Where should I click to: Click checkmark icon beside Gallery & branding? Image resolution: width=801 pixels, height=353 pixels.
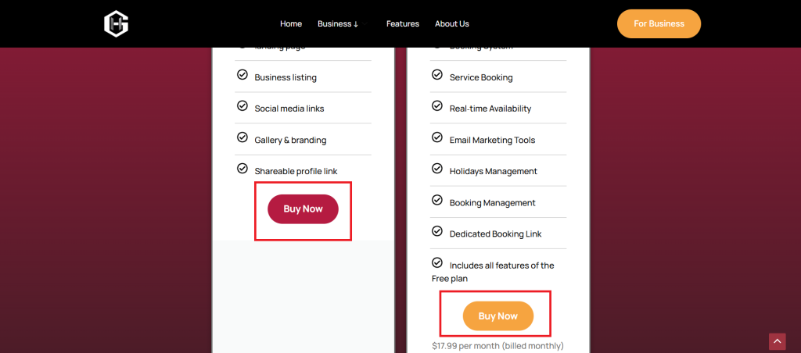click(242, 138)
